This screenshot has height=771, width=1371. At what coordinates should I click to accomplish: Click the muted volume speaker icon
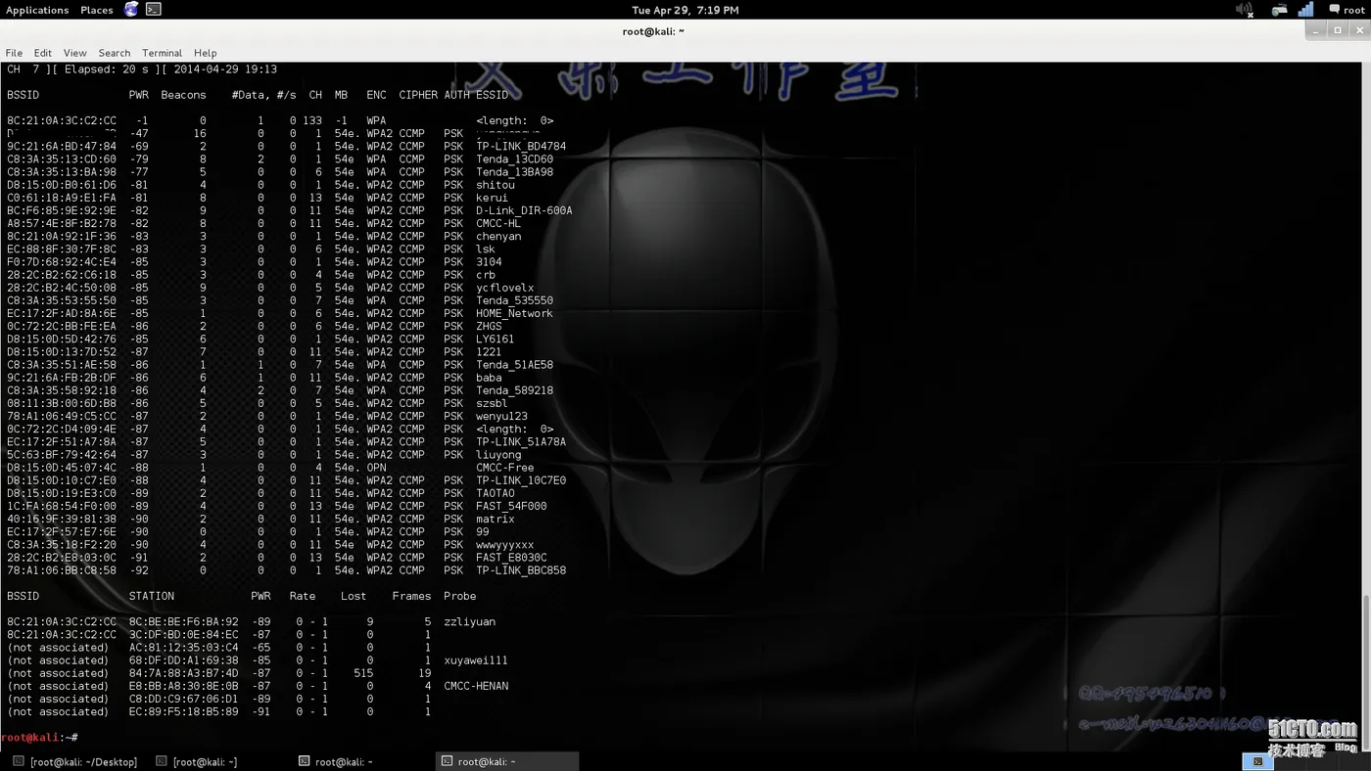coord(1245,10)
